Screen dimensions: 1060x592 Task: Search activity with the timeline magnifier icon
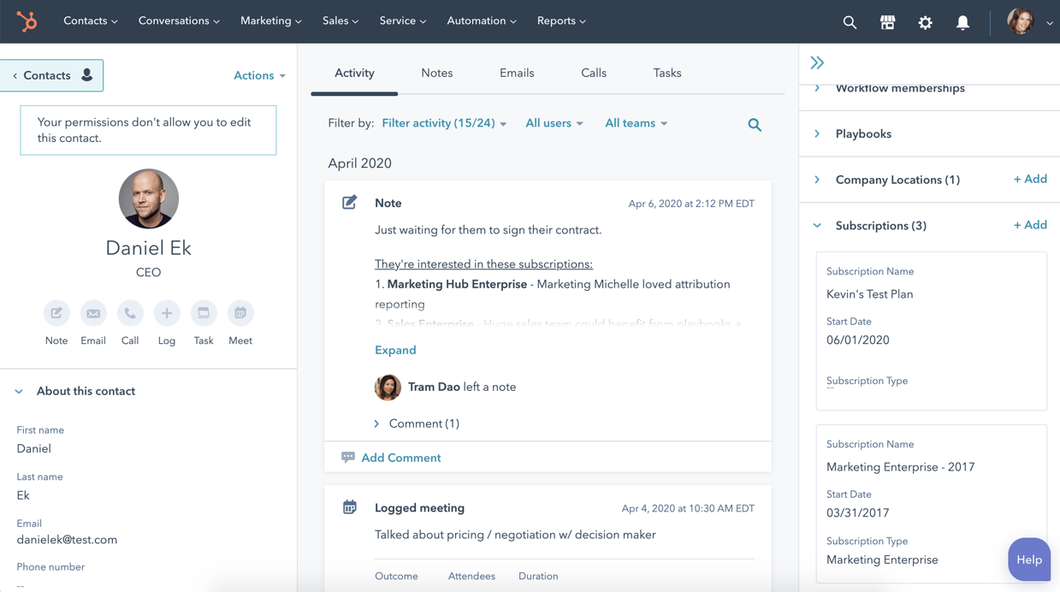coord(755,125)
